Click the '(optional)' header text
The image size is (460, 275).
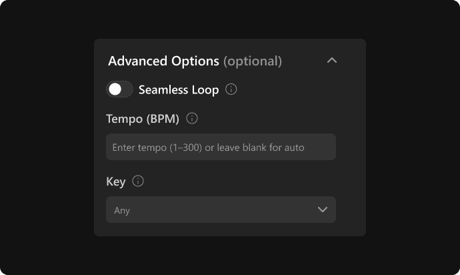tap(253, 61)
